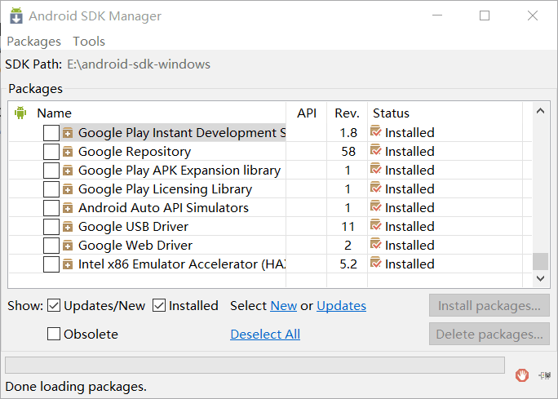
Task: Click installed status icon for Google Repository row
Action: click(x=376, y=151)
